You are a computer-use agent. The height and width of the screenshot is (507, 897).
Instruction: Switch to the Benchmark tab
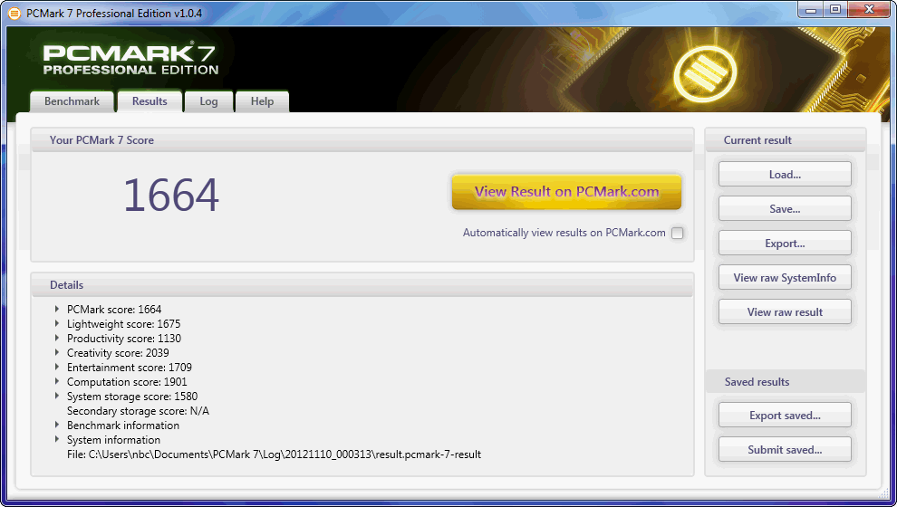click(x=72, y=101)
